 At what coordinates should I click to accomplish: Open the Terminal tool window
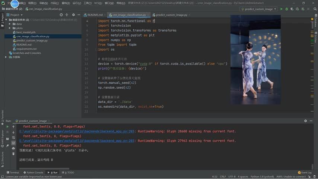(x=13, y=173)
